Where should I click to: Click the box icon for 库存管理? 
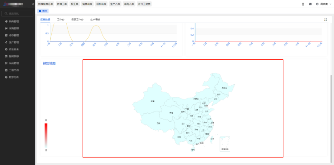coord(6,35)
